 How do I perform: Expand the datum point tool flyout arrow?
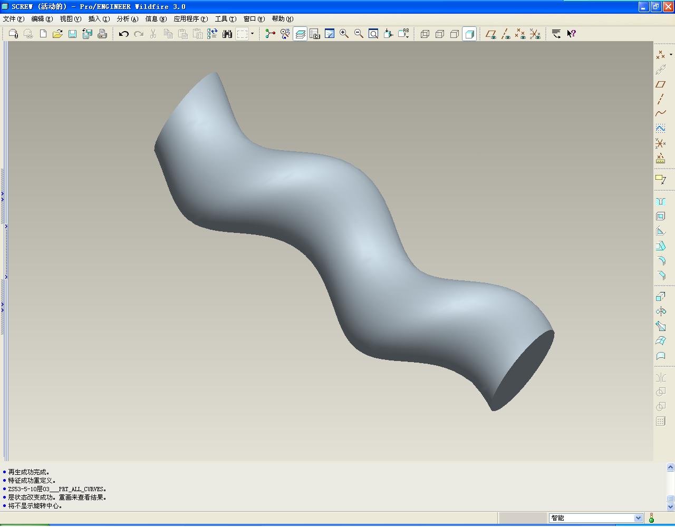671,54
